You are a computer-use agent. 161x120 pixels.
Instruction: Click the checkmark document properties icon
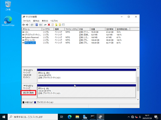tap(53, 25)
